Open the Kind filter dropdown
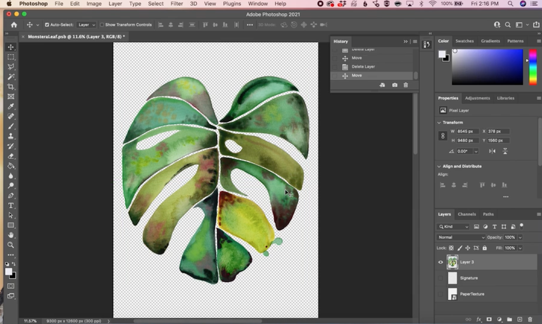 pos(453,227)
